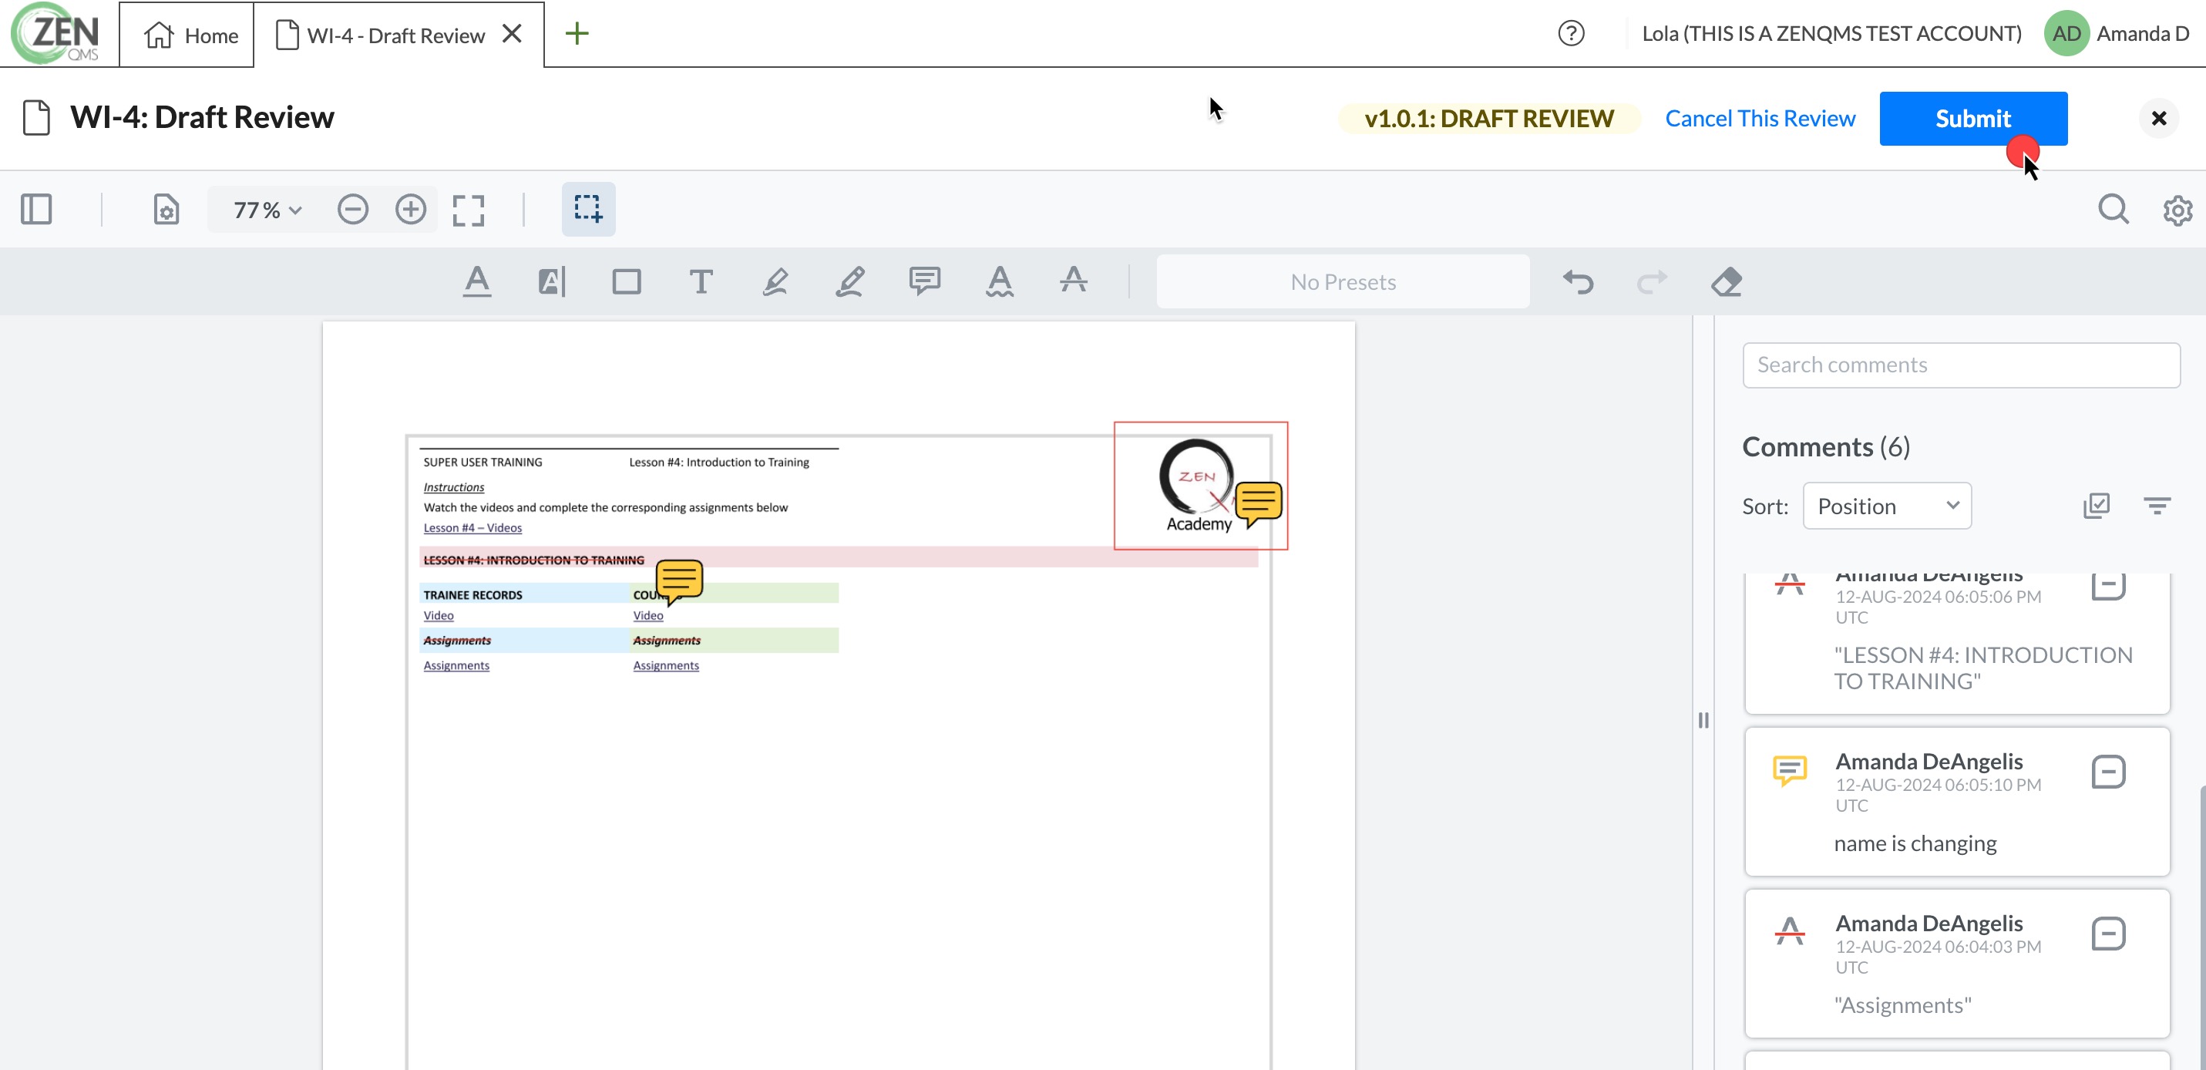The width and height of the screenshot is (2206, 1070).
Task: Switch to the WI-4 - Draft Review tab
Action: 381,35
